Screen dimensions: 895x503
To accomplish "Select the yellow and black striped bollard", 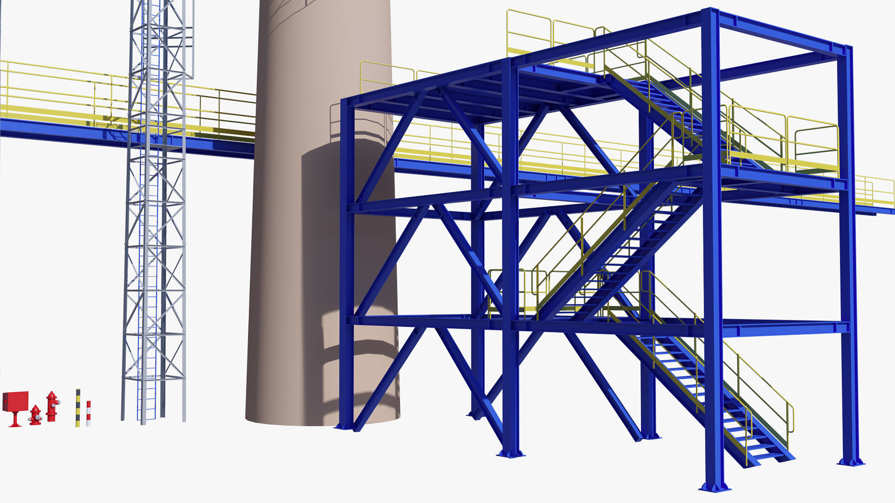I will point(78,408).
